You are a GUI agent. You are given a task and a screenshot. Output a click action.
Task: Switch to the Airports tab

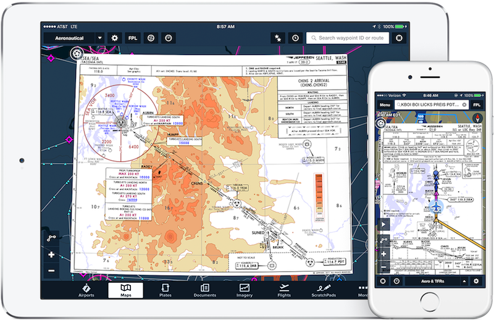(x=86, y=291)
